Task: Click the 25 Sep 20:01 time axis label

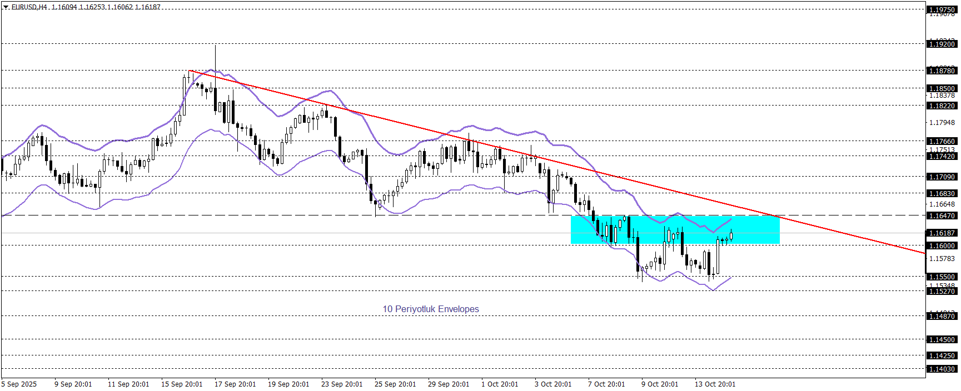Action: (x=395, y=384)
